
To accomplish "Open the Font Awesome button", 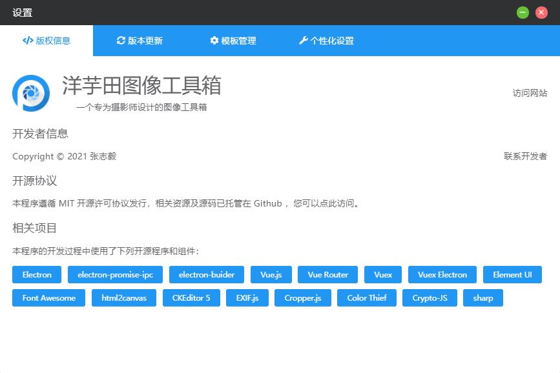I will [x=48, y=297].
